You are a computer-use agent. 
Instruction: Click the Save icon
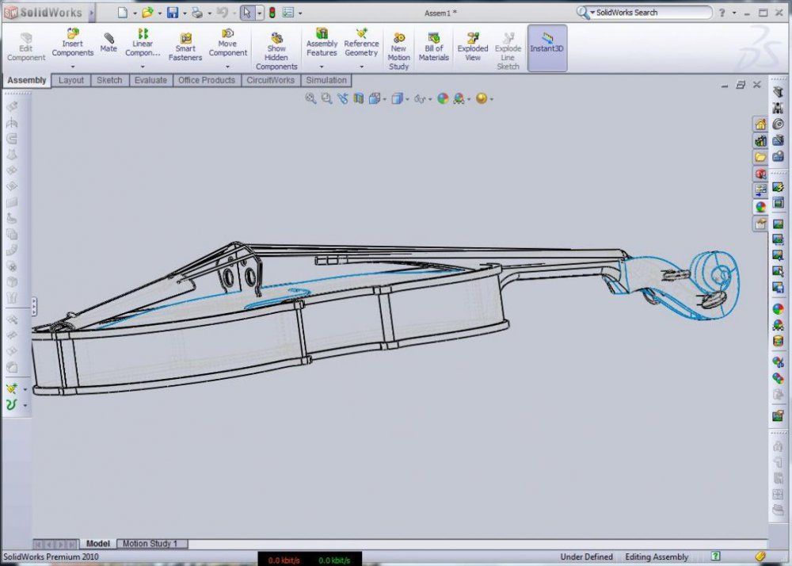pyautogui.click(x=172, y=13)
